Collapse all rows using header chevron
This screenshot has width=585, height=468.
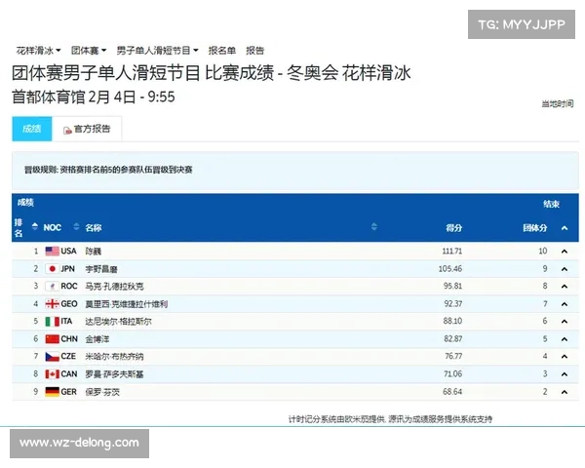click(x=565, y=227)
